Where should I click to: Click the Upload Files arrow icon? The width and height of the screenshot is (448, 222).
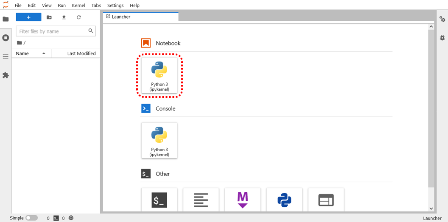click(64, 17)
